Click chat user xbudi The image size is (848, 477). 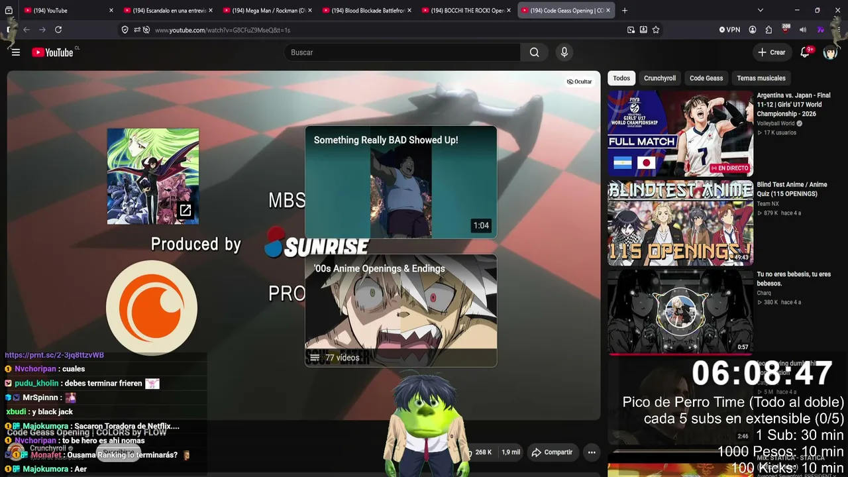click(x=17, y=412)
